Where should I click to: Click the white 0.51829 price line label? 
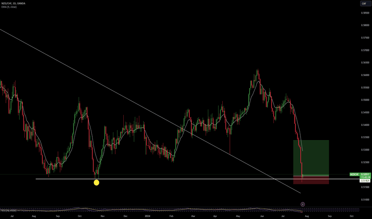365,181
